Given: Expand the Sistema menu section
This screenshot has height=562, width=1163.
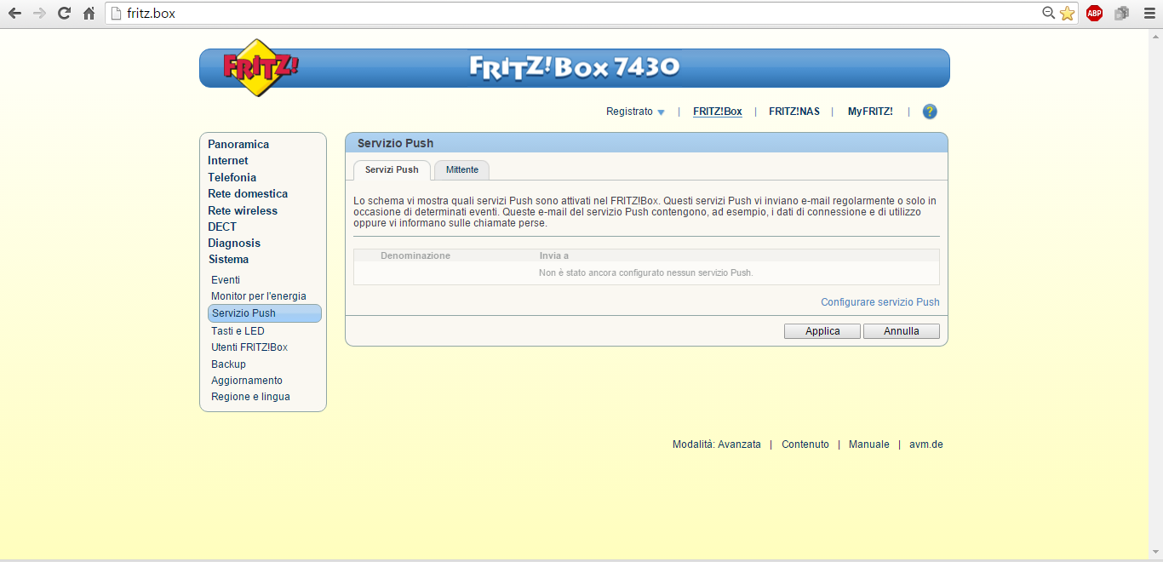Looking at the screenshot, I should [228, 259].
